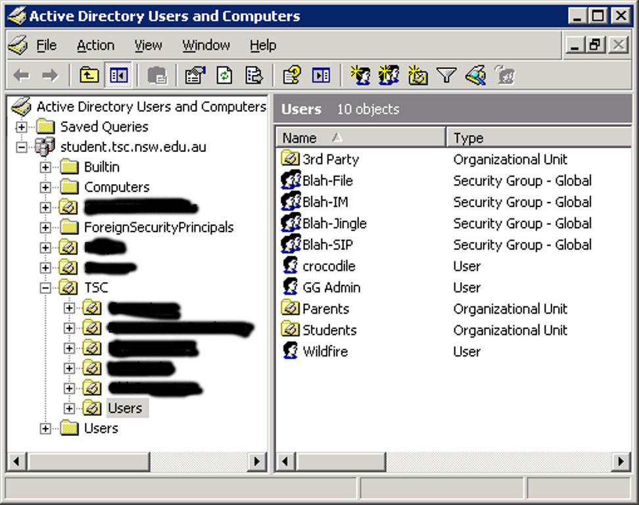Create a new group with the toolbar icon

pyautogui.click(x=389, y=76)
